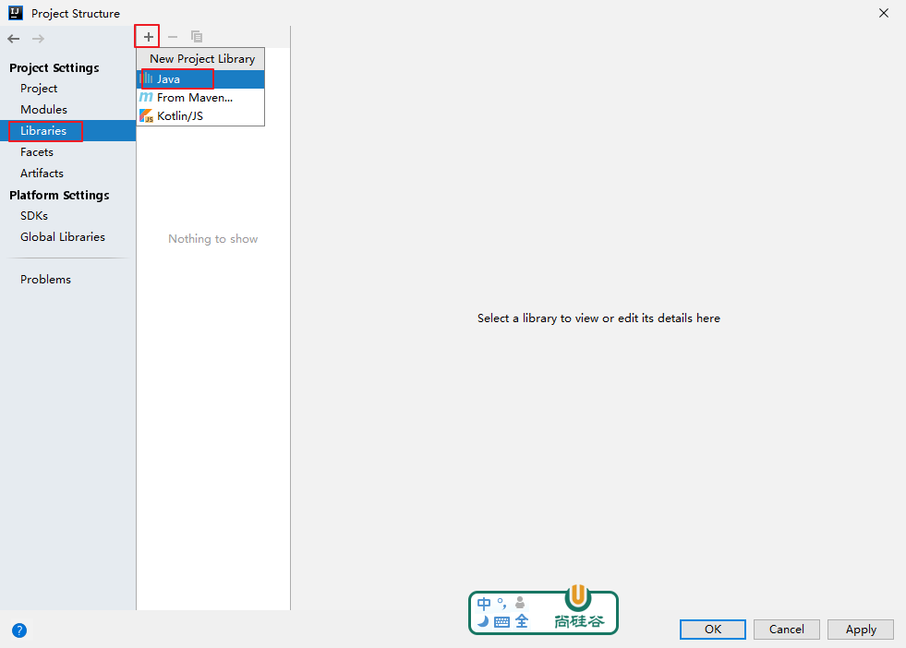Select Libraries in Project Settings
The height and width of the screenshot is (648, 906).
pos(67,131)
